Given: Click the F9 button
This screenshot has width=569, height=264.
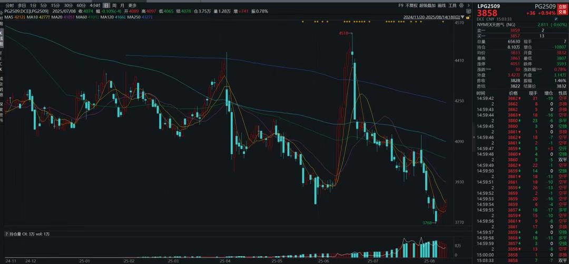Looking at the screenshot, I should 401,5.
